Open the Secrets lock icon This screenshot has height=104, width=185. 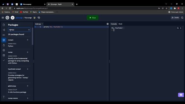[4, 45]
